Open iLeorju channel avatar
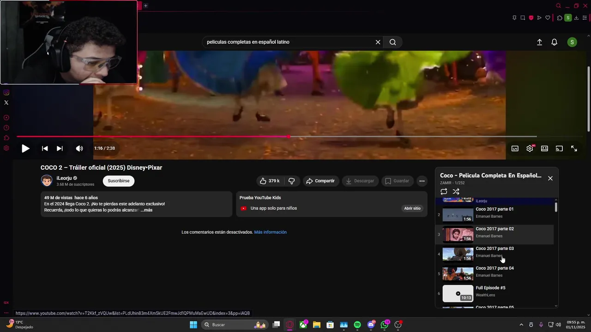The width and height of the screenshot is (591, 332). tap(47, 181)
